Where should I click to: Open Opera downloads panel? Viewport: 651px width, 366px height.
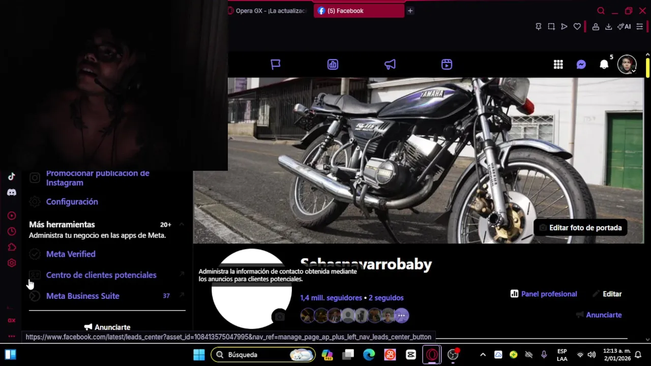click(608, 26)
